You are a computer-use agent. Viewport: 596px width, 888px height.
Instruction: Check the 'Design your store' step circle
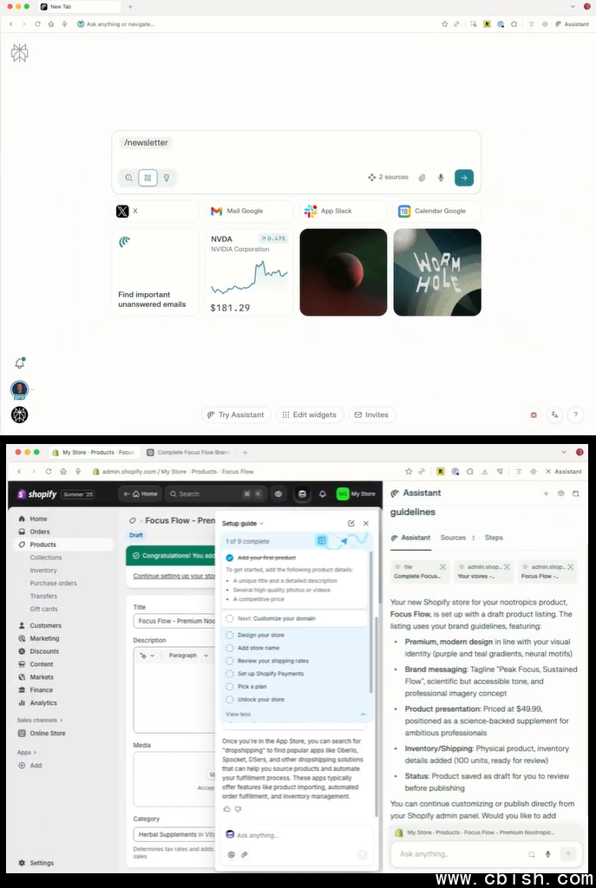point(229,635)
